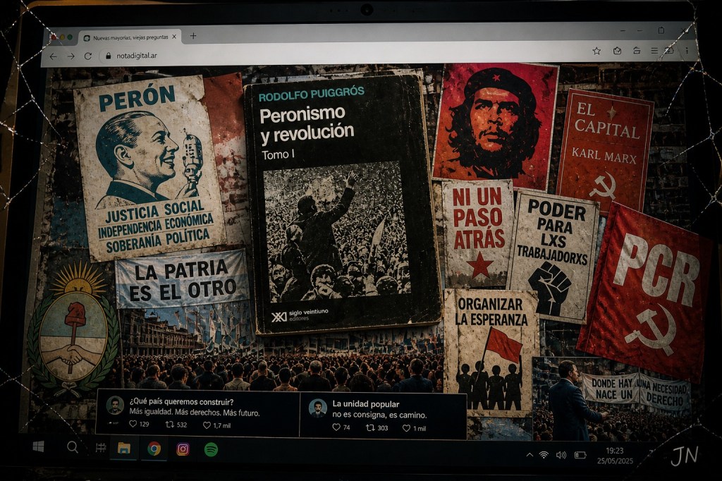Open Wi-Fi network settings in tray
722x481 pixels.
click(544, 455)
